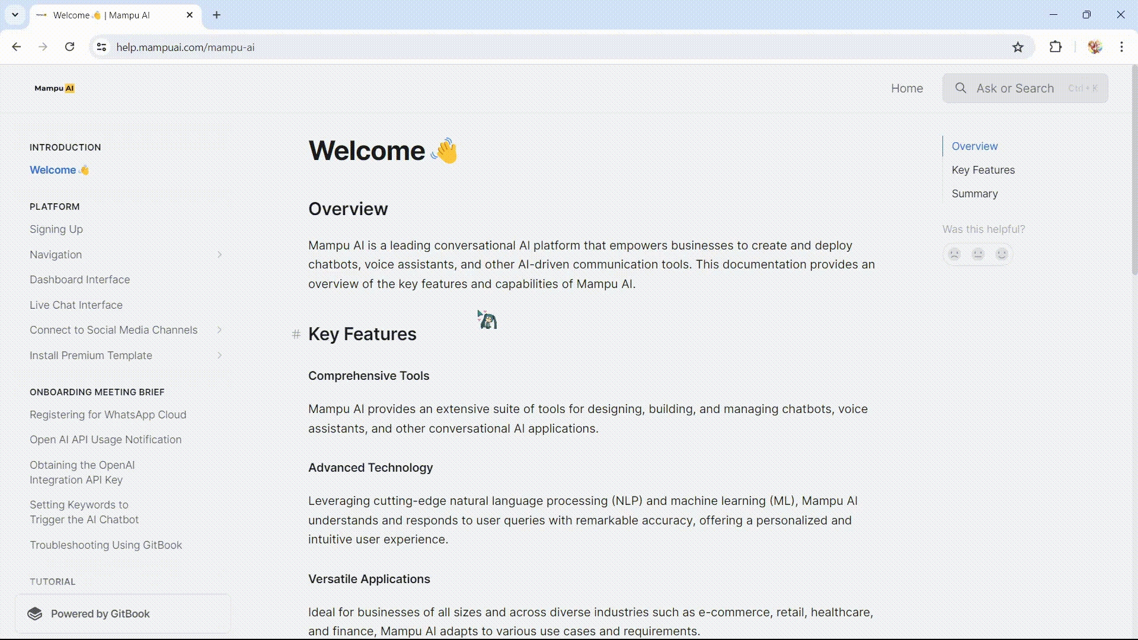Screen dimensions: 1138x640
Task: Expand Connect to Social Media Channels
Action: tap(219, 330)
